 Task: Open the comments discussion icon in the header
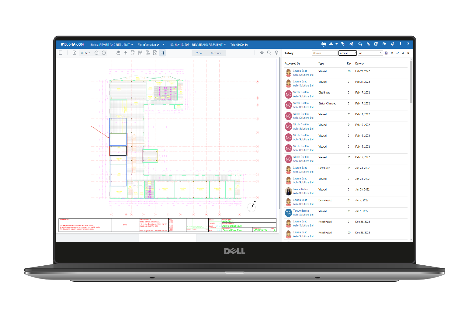coord(360,44)
